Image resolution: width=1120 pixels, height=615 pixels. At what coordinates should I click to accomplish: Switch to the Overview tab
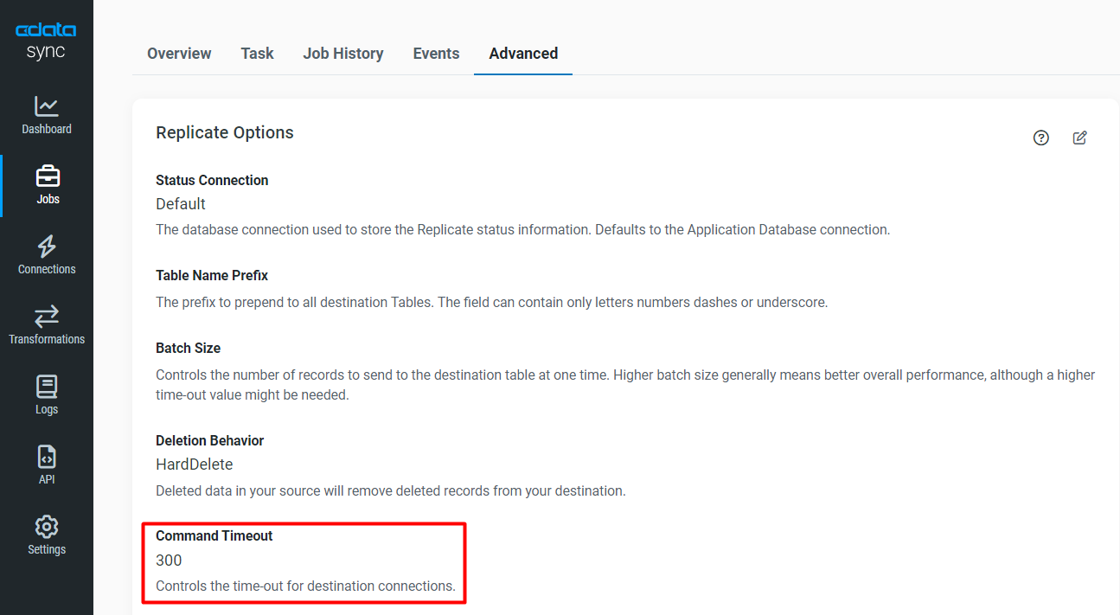point(179,54)
